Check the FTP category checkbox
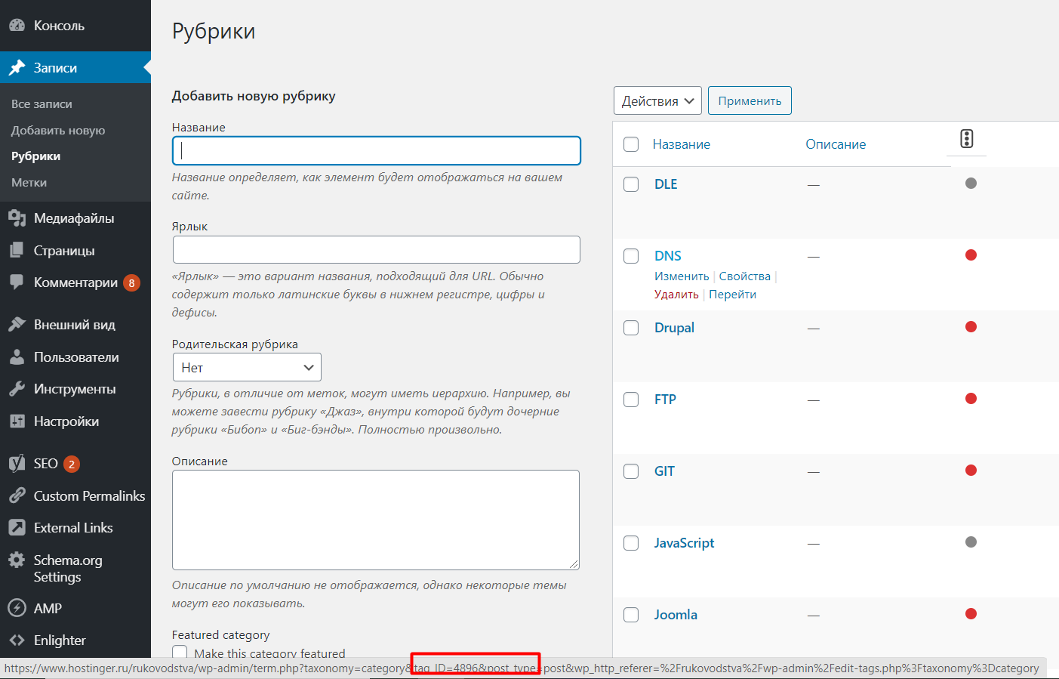This screenshot has height=679, width=1059. (x=631, y=400)
